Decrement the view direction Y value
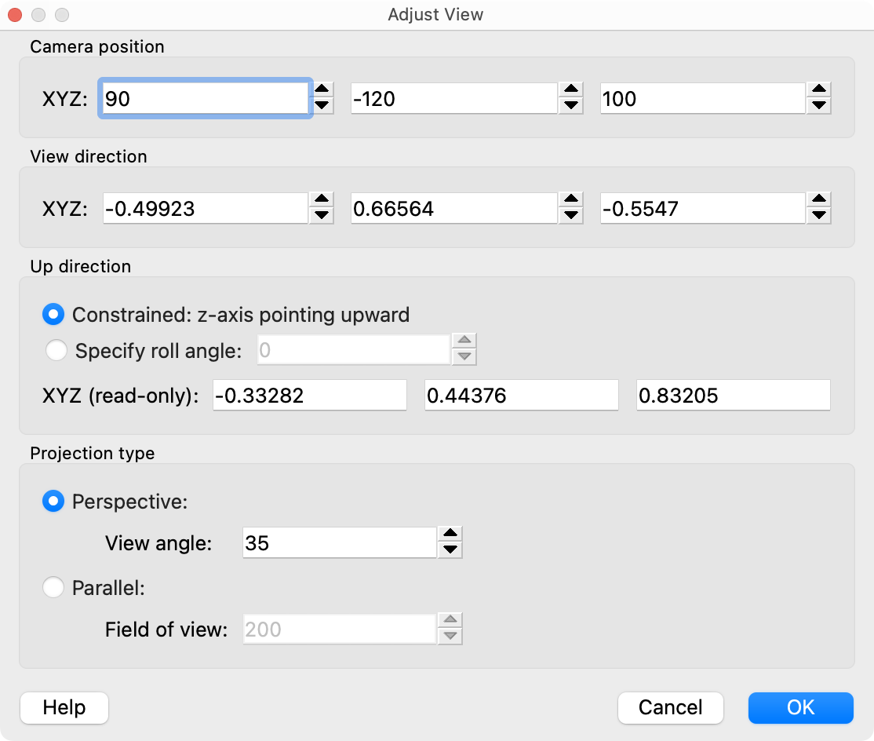Viewport: 874px width, 741px height. [x=571, y=215]
